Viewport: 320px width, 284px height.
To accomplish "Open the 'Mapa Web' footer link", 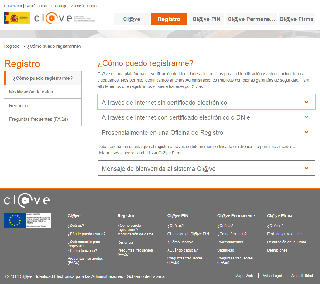I will pyautogui.click(x=244, y=276).
